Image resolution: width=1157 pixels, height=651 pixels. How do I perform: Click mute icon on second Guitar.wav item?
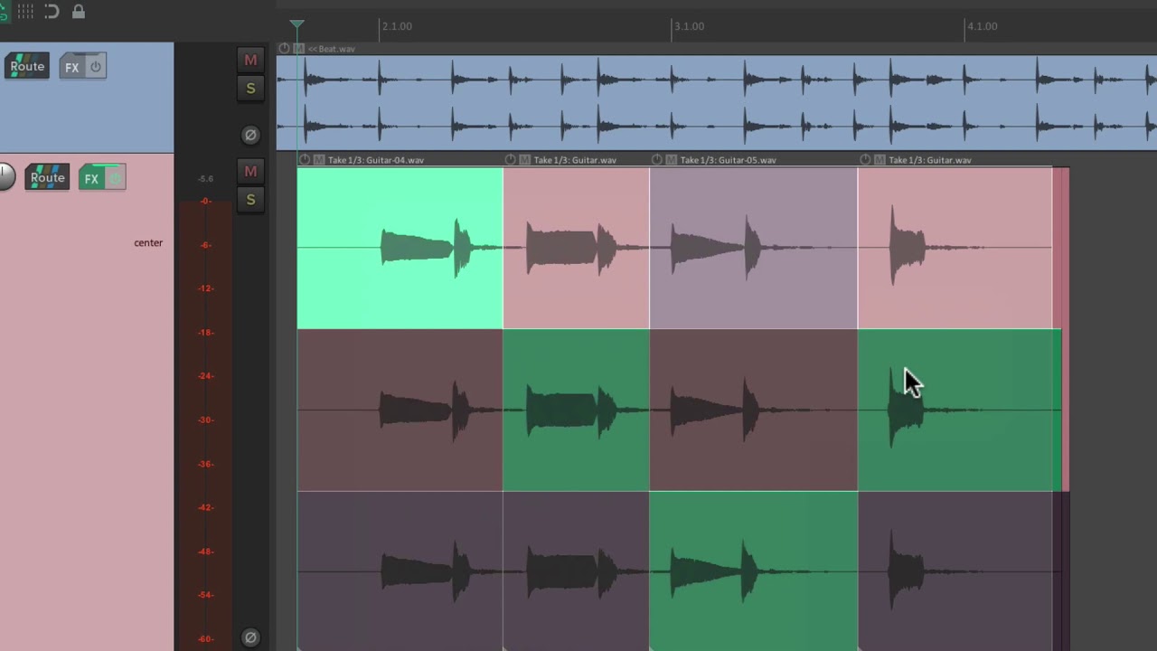(x=524, y=160)
